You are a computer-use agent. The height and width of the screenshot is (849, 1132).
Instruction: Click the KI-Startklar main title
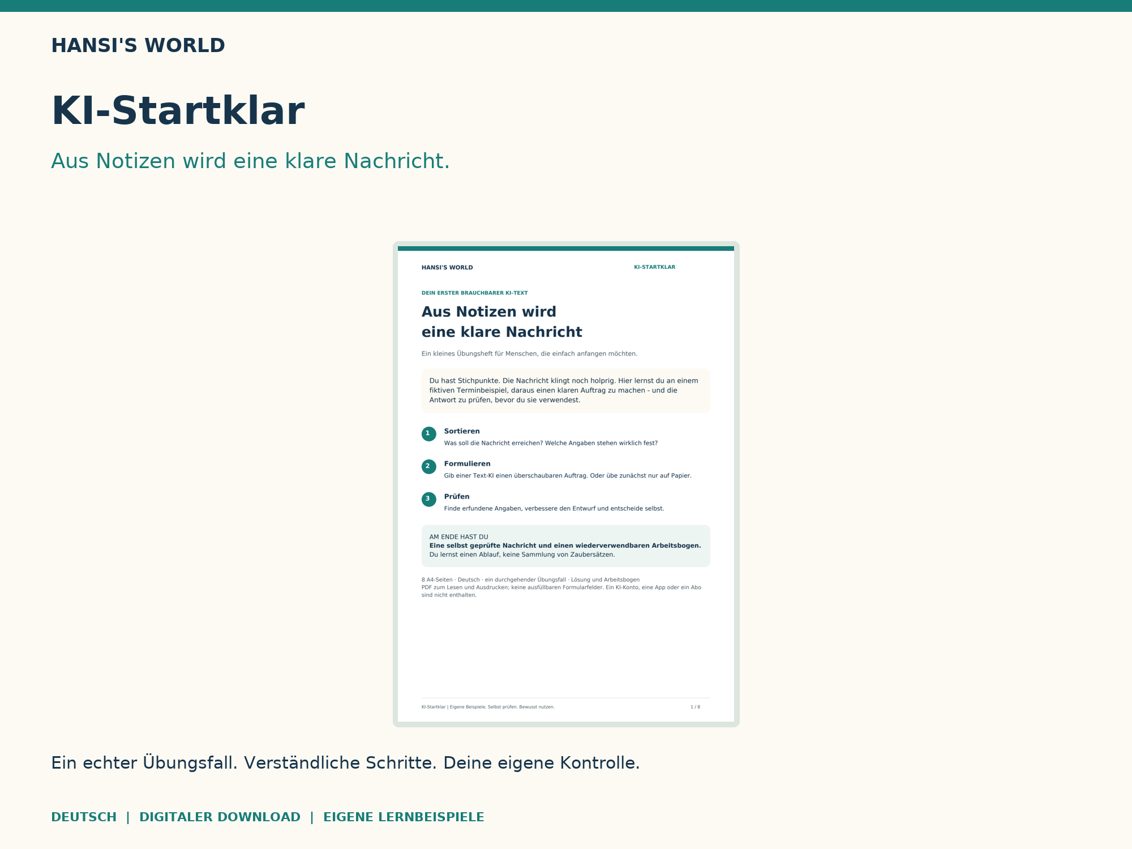pyautogui.click(x=178, y=111)
